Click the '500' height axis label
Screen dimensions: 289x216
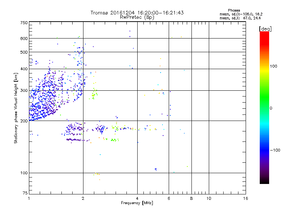pos(24,52)
